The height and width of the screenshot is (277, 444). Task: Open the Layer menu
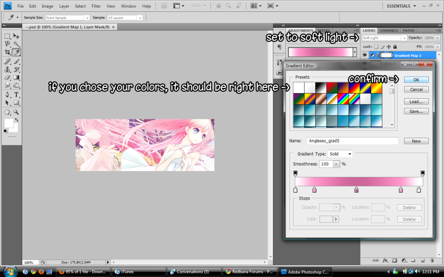[x=64, y=6]
